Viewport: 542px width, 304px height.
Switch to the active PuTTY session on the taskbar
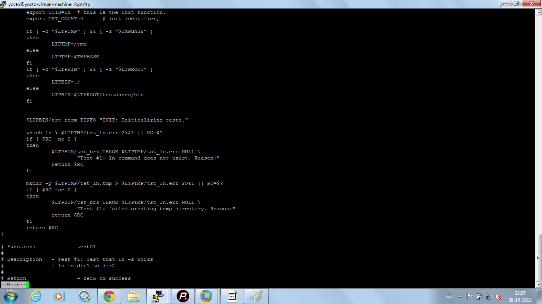(157, 296)
